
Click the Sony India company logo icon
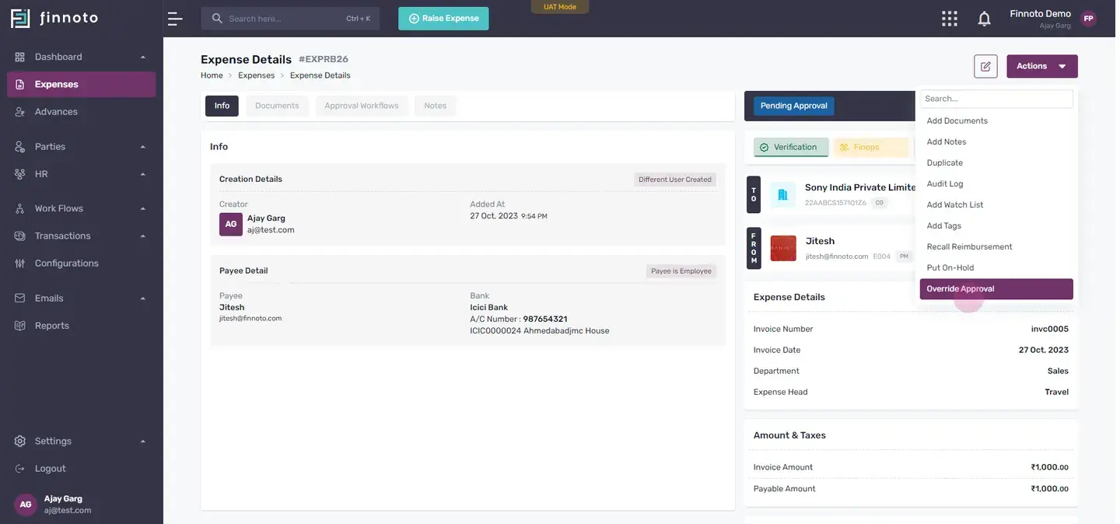tap(783, 194)
